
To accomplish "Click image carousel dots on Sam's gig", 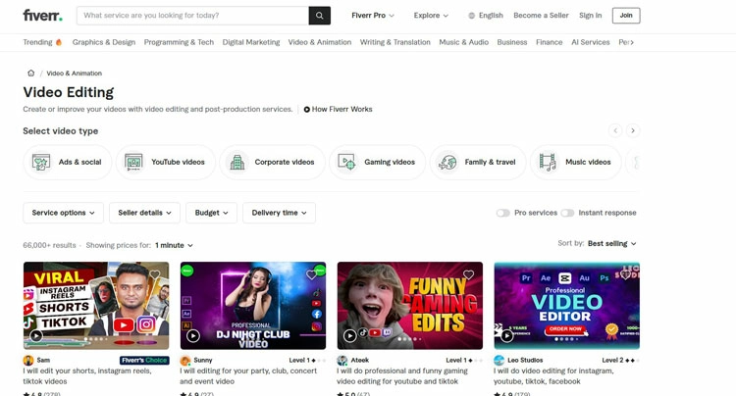I will [x=96, y=339].
